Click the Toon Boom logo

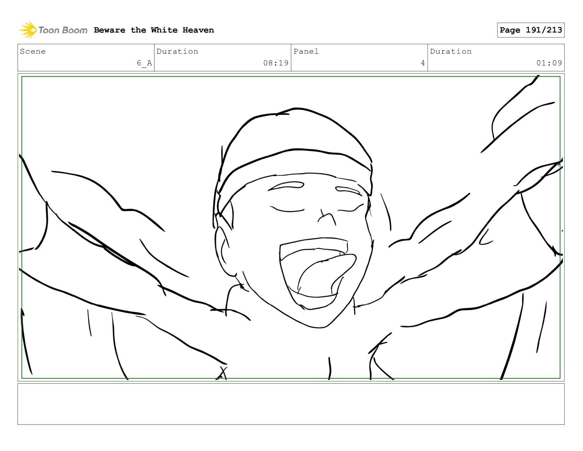53,30
